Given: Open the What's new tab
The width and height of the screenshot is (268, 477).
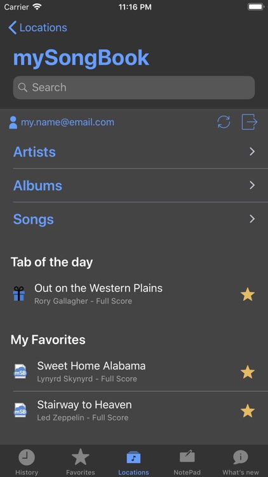Looking at the screenshot, I should [x=241, y=462].
